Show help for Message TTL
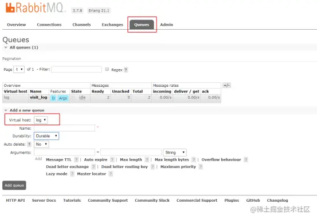 pyautogui.click(x=76, y=160)
